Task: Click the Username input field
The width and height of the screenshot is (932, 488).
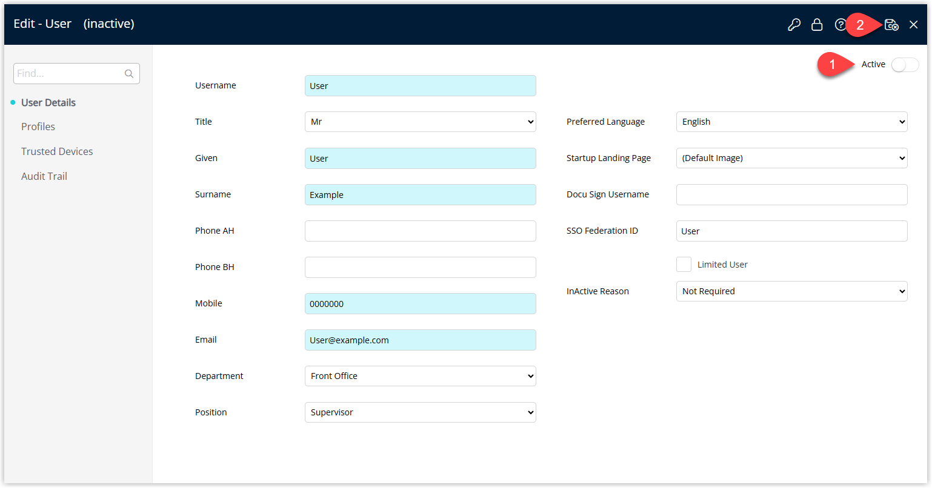Action: point(421,86)
